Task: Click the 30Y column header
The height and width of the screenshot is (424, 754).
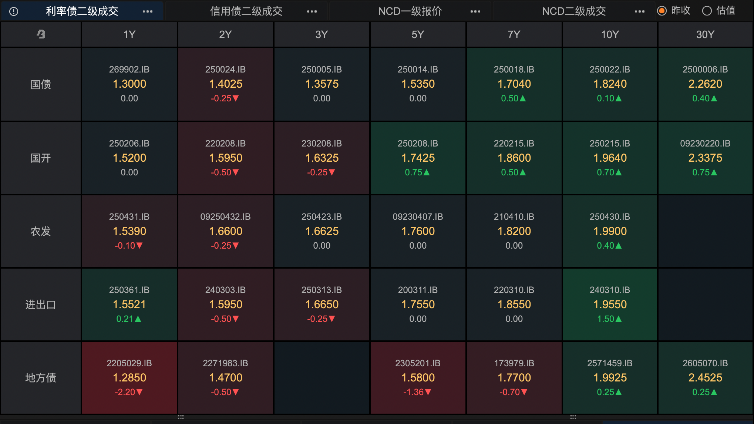Action: [x=705, y=34]
